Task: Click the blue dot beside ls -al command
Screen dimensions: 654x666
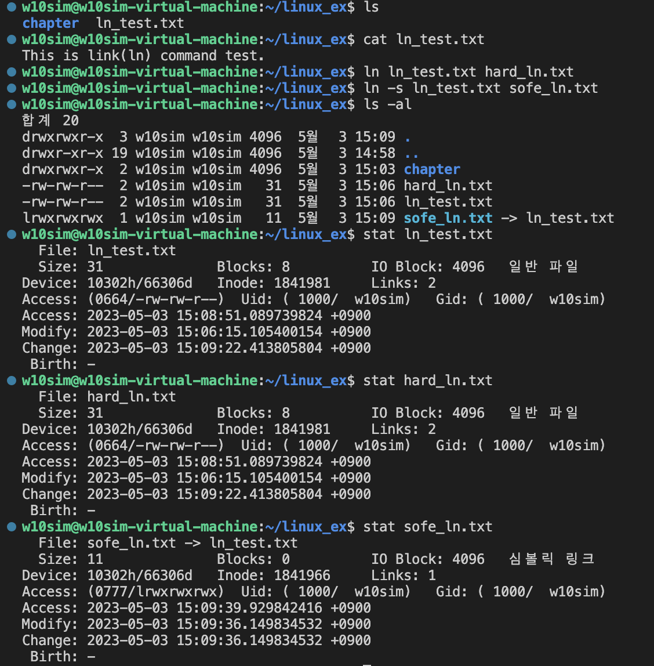Action: (x=12, y=104)
